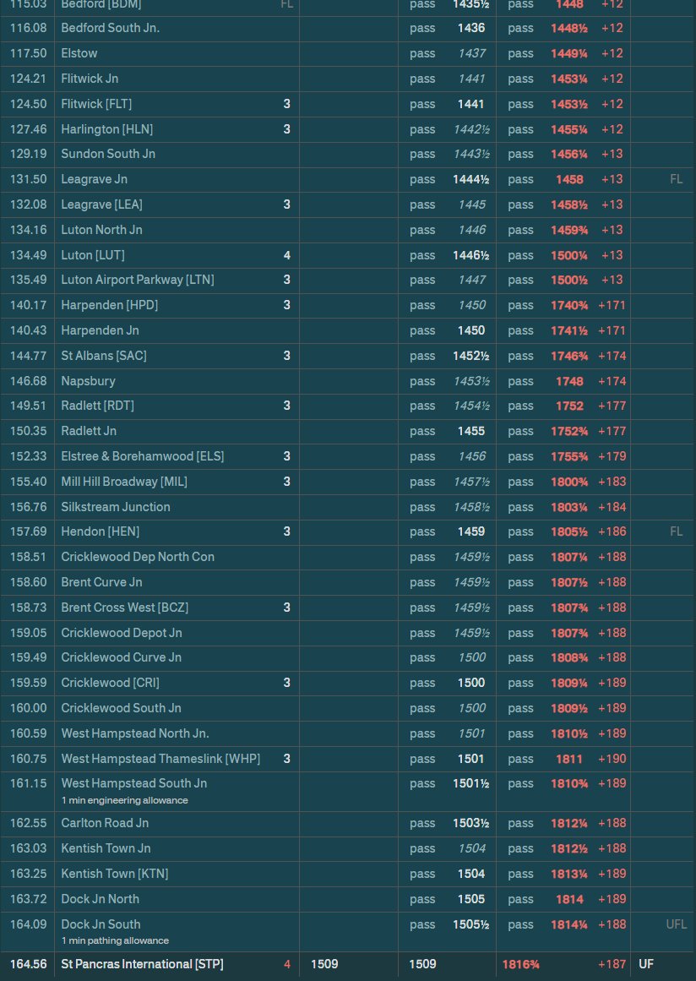Viewport: 696px width, 981px height.
Task: Open the Luton [LUT] station
Action: pyautogui.click(x=93, y=255)
